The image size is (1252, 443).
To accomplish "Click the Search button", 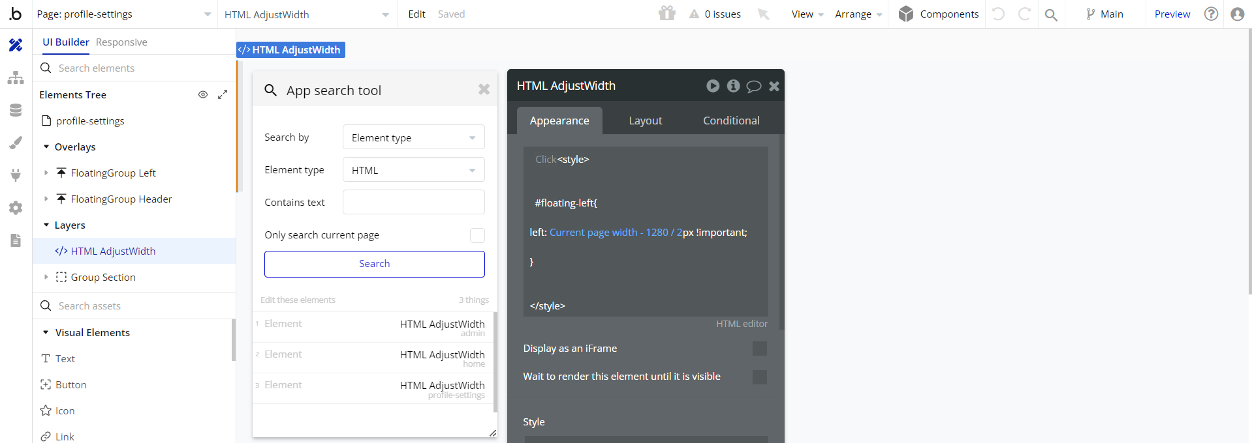I will click(x=375, y=264).
